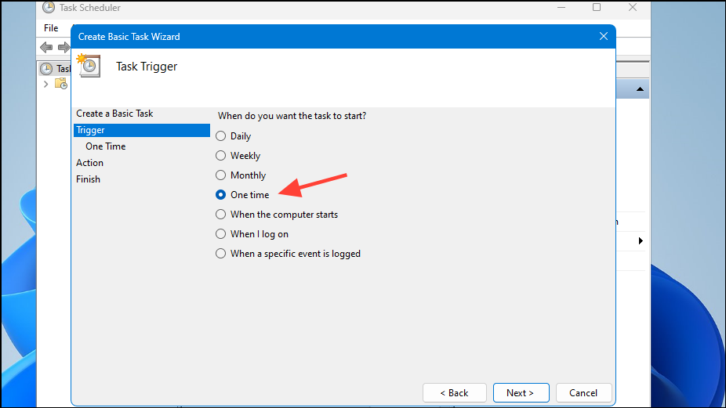Open the File menu in Task Scheduler

[51, 27]
